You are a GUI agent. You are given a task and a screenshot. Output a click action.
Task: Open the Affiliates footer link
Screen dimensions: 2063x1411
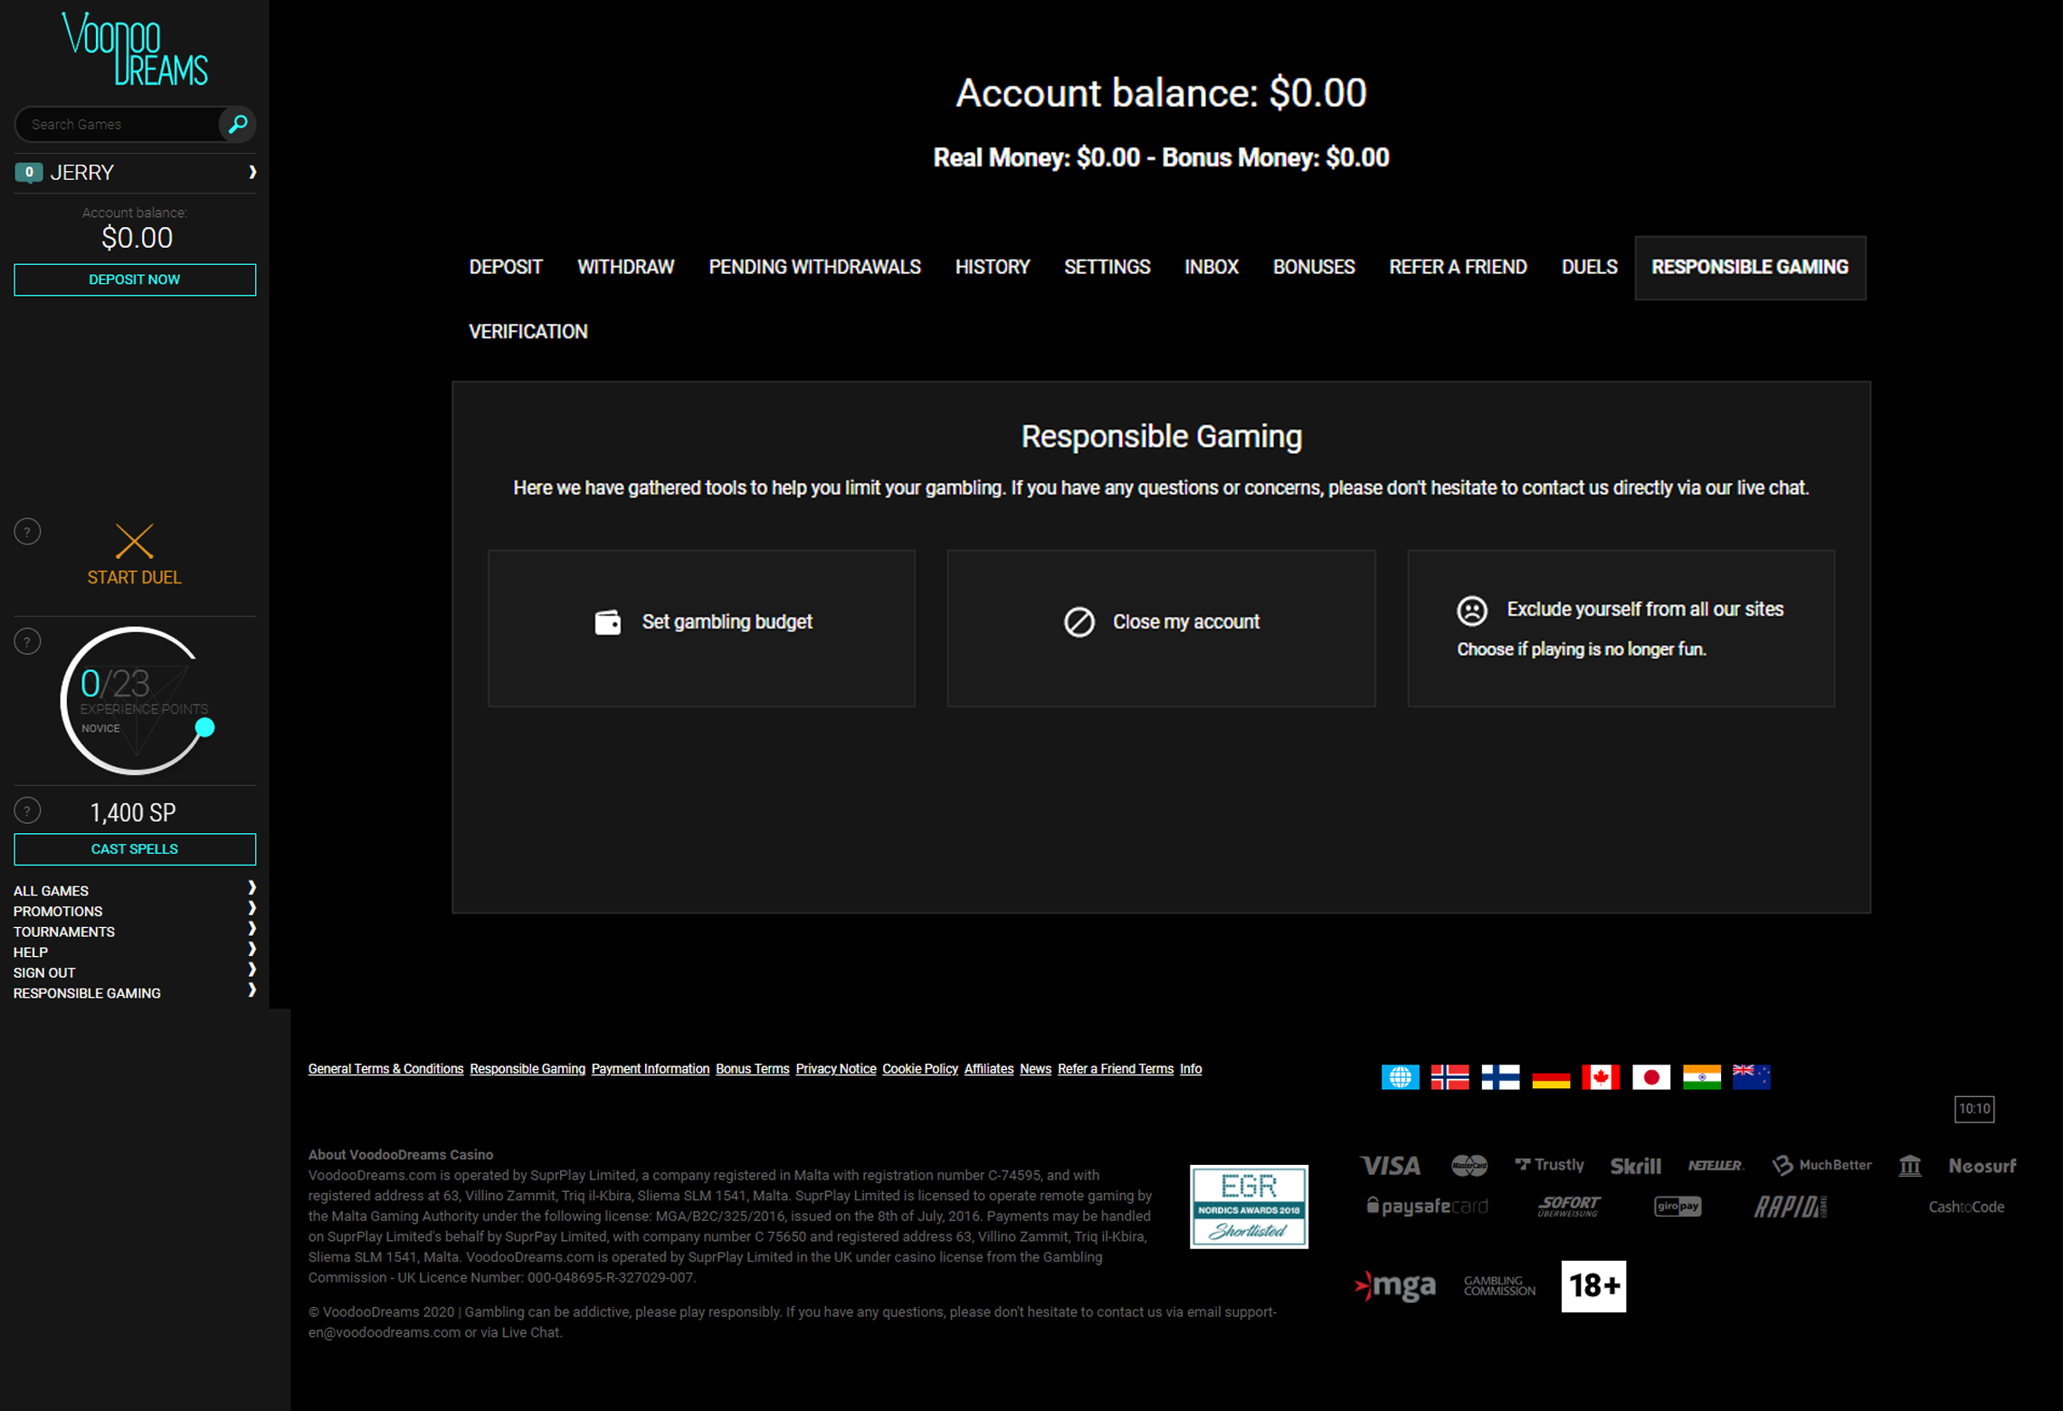(989, 1069)
